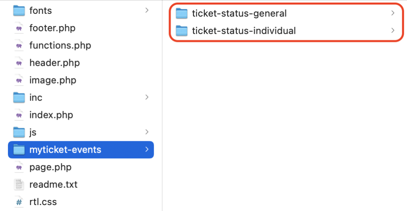This screenshot has height=211, width=407.
Task: Click the ticket-status-general folder icon
Action: point(181,13)
